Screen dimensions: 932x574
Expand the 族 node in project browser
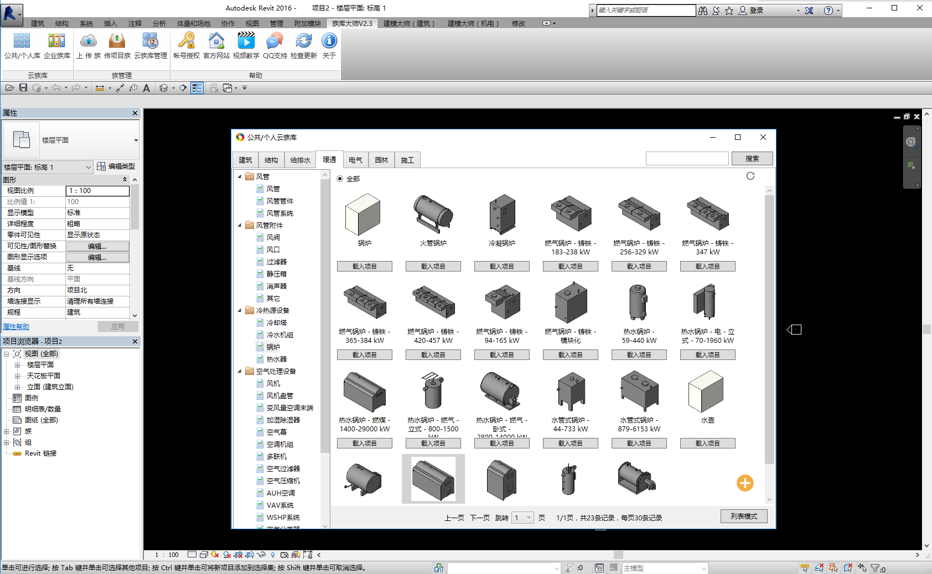tap(6, 431)
